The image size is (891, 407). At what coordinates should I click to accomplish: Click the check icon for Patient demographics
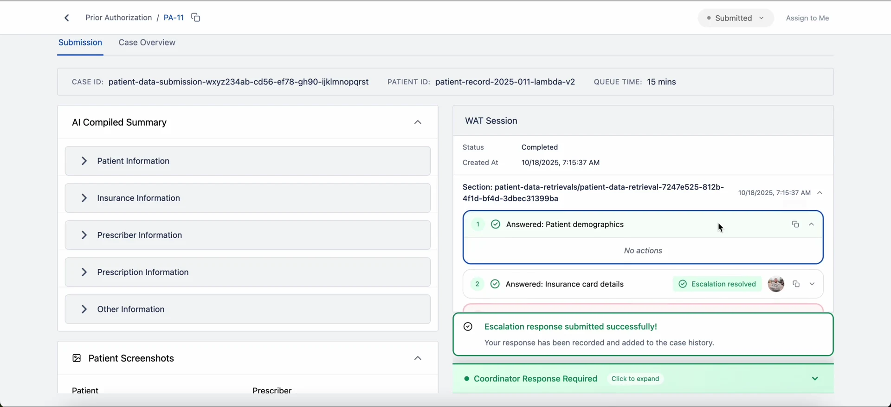coord(496,224)
